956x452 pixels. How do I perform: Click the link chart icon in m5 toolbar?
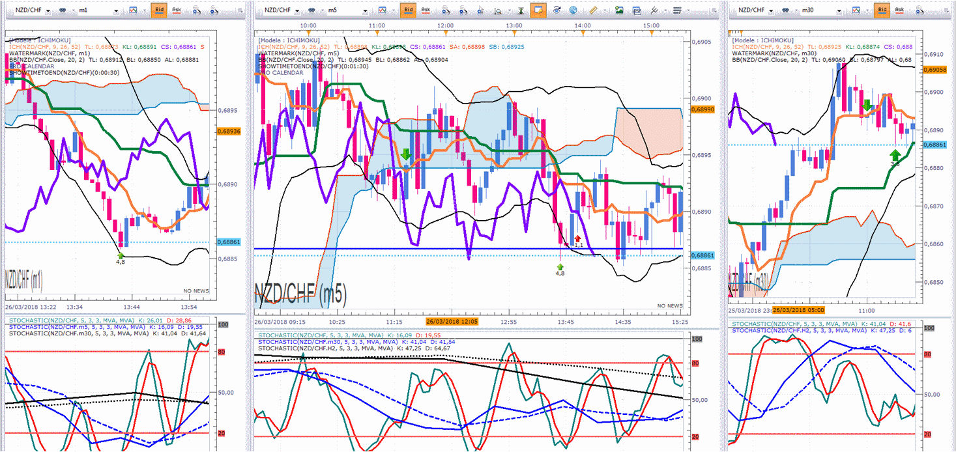311,10
